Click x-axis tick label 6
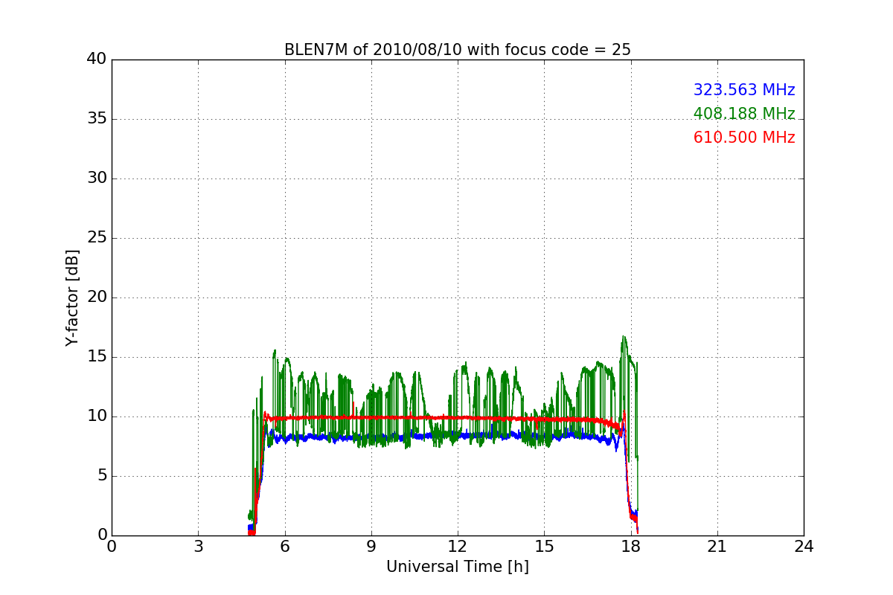Image resolution: width=893 pixels, height=595 pixels. tap(284, 547)
